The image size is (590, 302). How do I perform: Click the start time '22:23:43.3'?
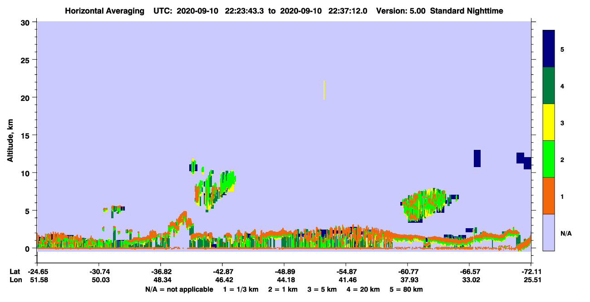point(245,11)
